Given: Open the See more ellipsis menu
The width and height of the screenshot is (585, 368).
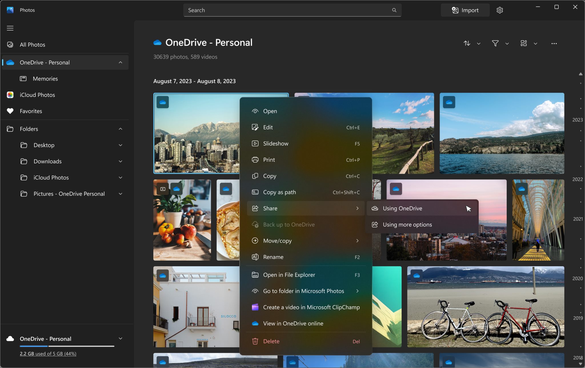Looking at the screenshot, I should click(x=554, y=43).
